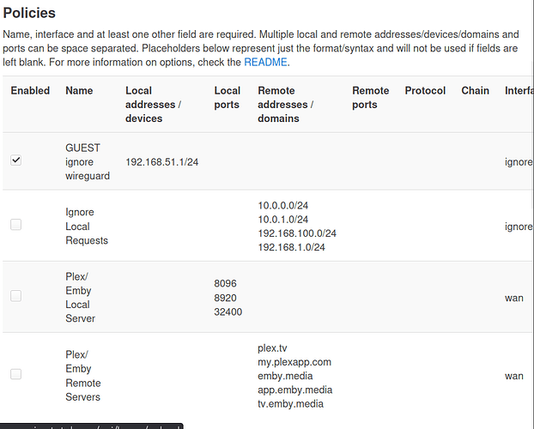Screen dimensions: 534x429
Task: Click the plex.tv remote domains list
Action: (x=294, y=376)
